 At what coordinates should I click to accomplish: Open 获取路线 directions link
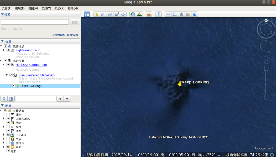click(59, 35)
